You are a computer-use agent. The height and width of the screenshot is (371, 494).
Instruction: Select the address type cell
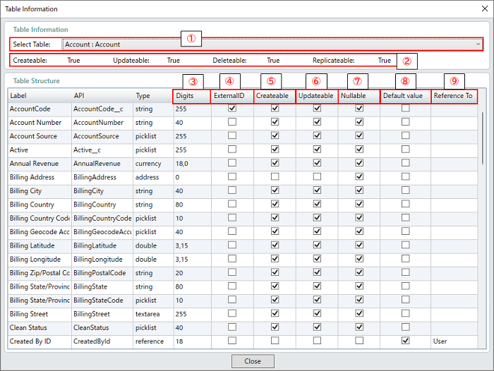tap(153, 177)
